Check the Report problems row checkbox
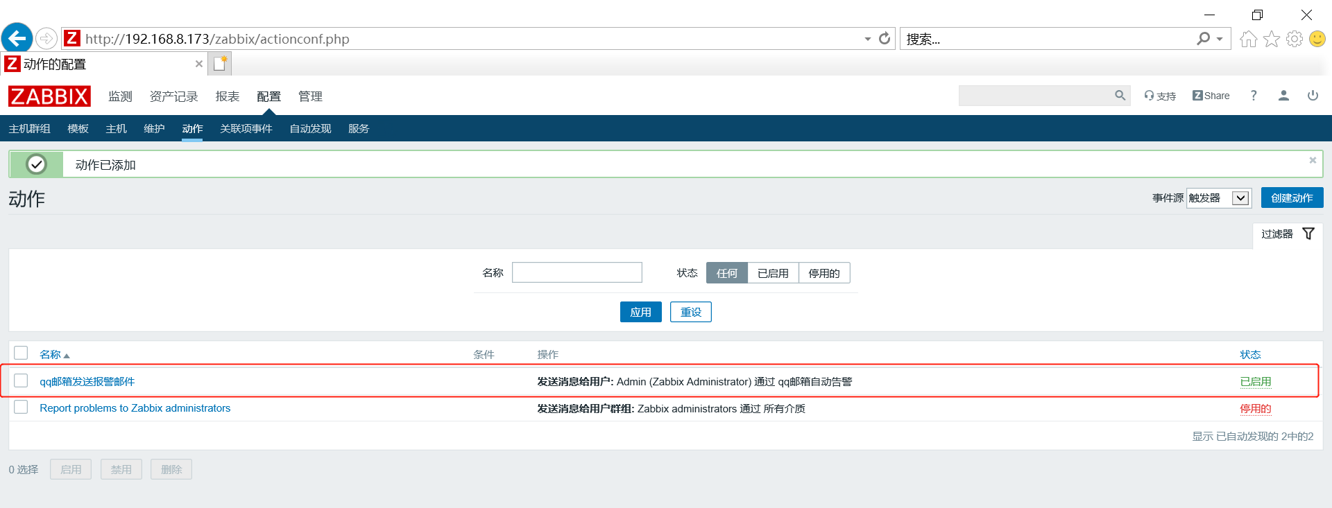This screenshot has width=1332, height=508. pyautogui.click(x=21, y=408)
